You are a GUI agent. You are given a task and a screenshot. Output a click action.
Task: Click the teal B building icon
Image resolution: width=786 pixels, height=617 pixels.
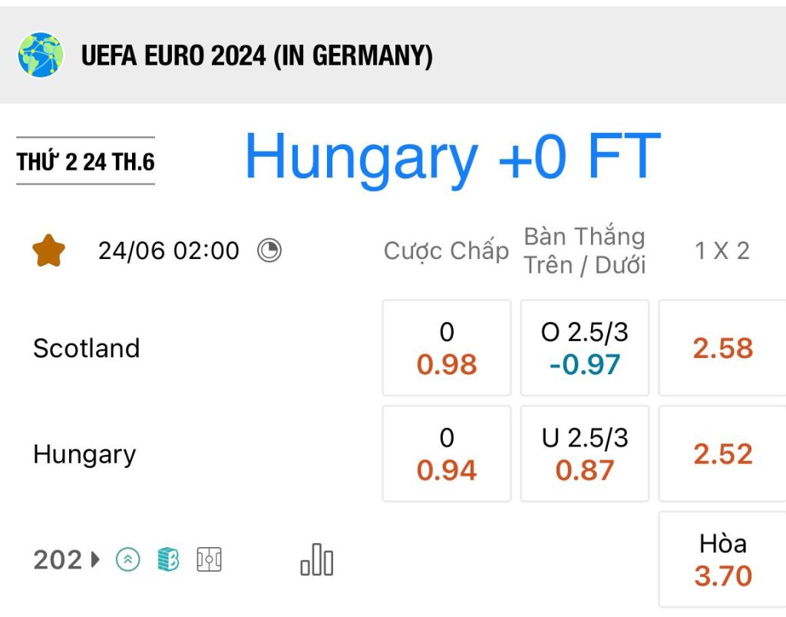168,559
